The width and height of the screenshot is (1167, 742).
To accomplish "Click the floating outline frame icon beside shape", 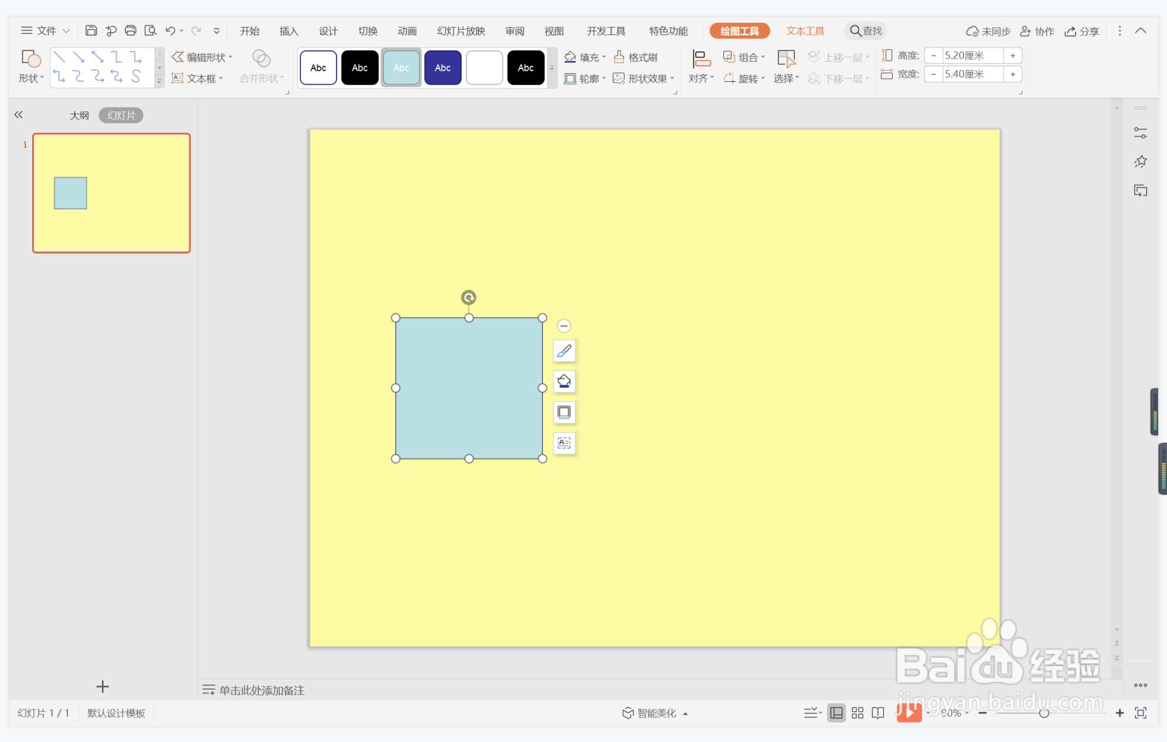I will 564,412.
